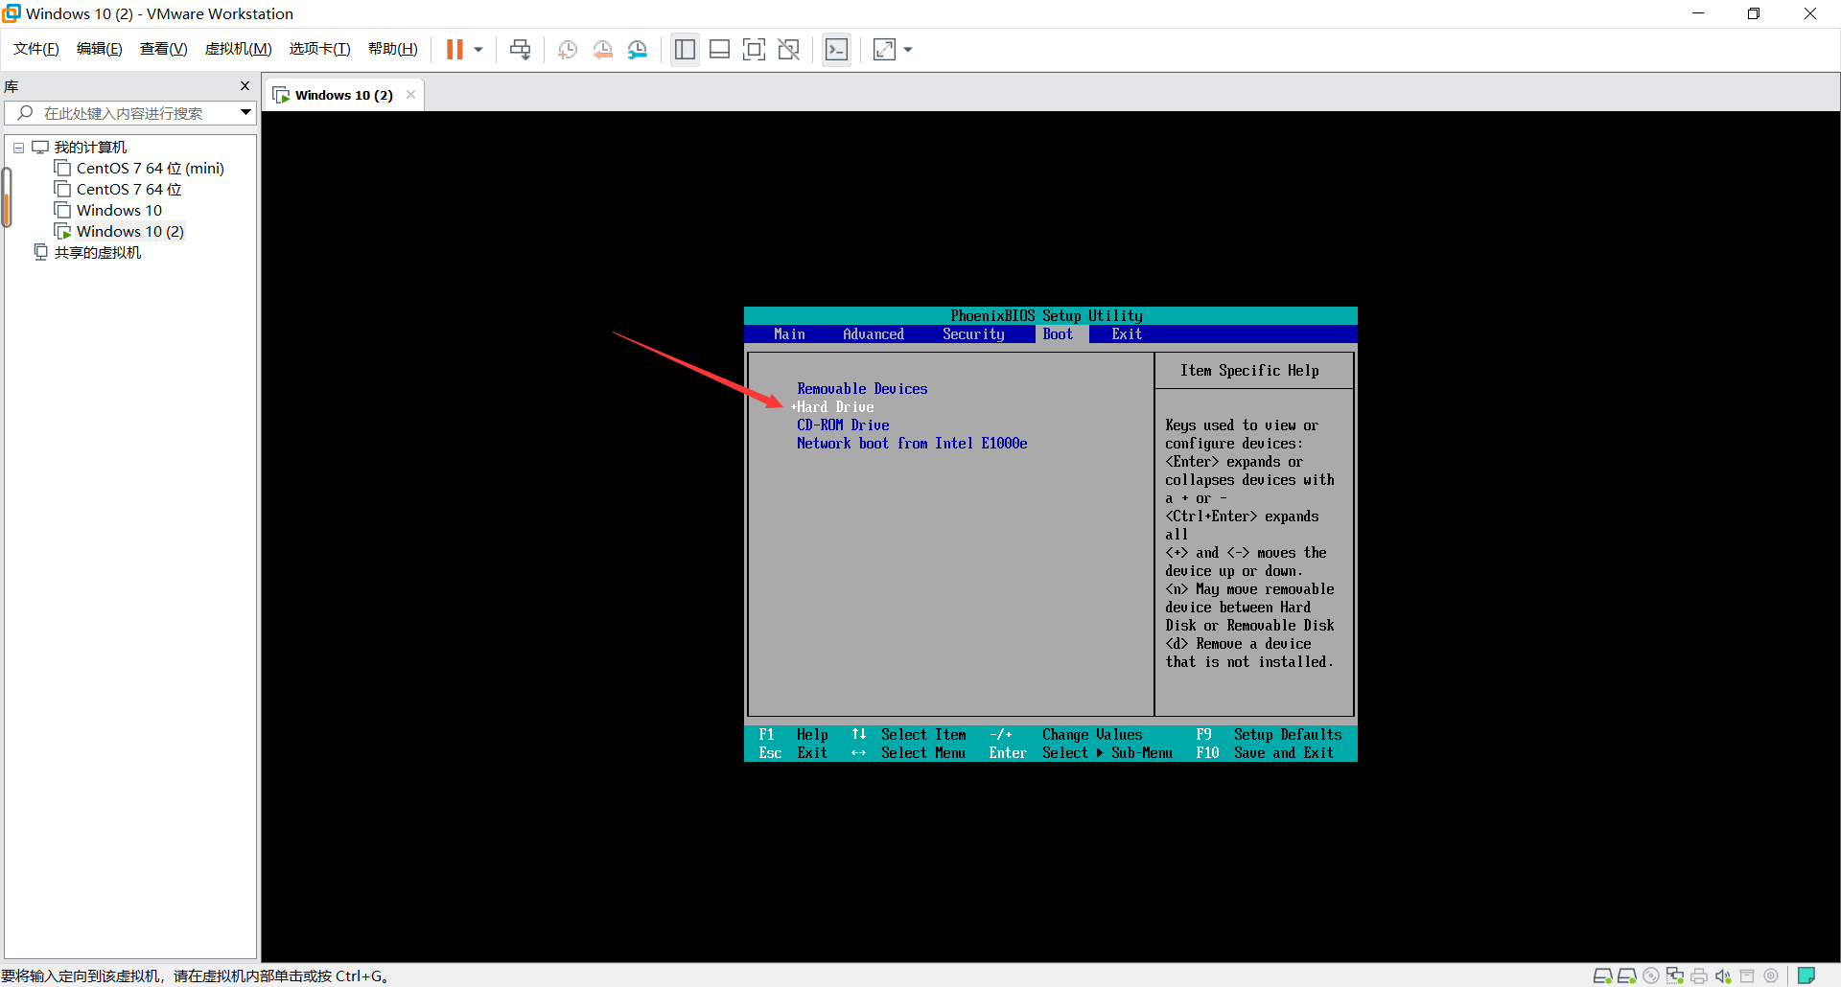
Task: Select the Windows 10 VM in library
Action: pyautogui.click(x=119, y=211)
